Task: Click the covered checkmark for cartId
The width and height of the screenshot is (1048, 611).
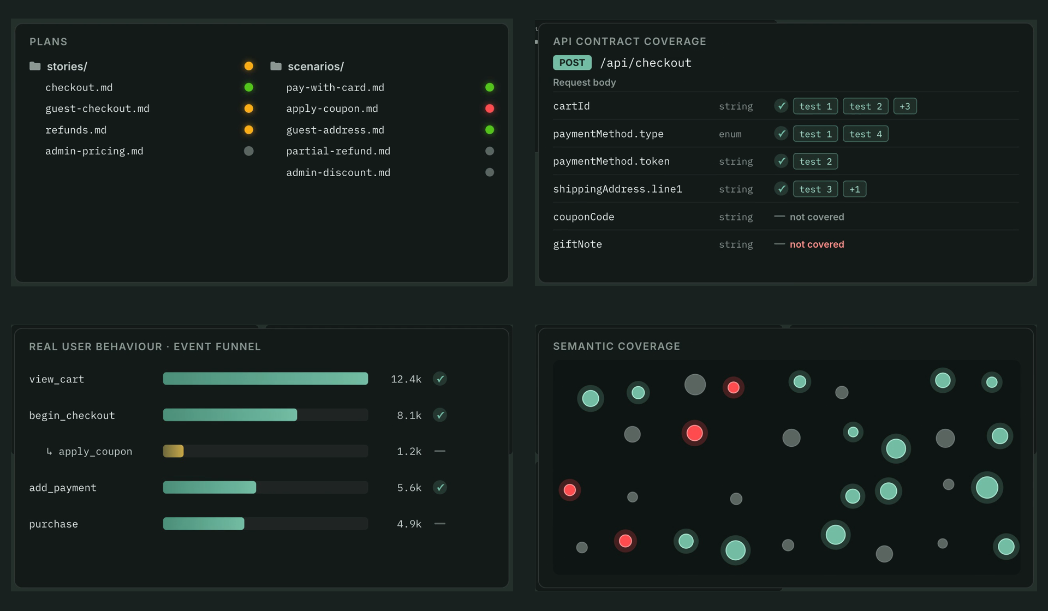Action: coord(781,106)
